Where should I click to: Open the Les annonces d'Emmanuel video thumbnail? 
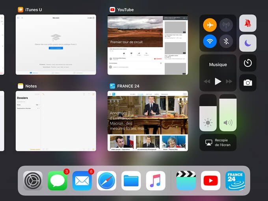pyautogui.click(x=148, y=142)
